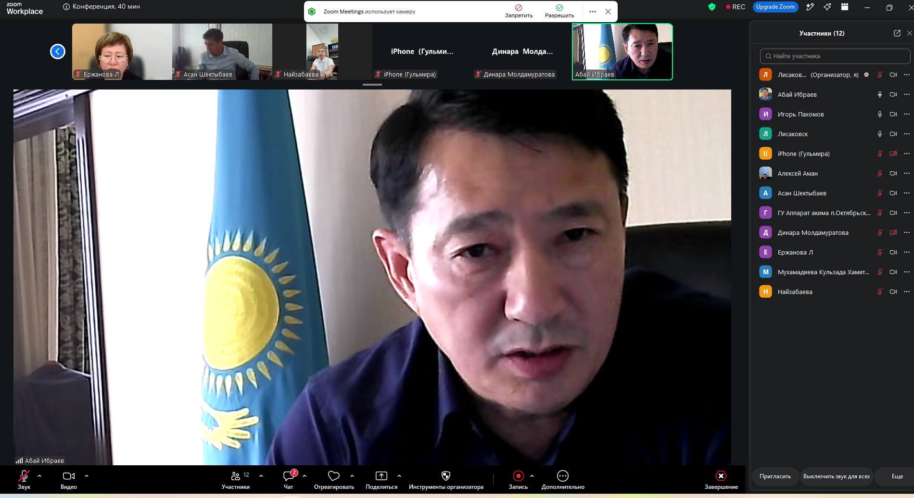Open more options for Абай Ибраев
This screenshot has width=914, height=498.
click(x=907, y=94)
